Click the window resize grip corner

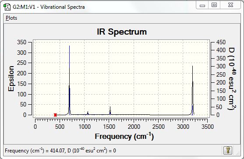pos(237,153)
